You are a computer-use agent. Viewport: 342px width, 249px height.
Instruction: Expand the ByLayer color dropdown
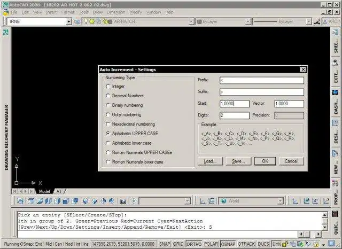(x=248, y=21)
